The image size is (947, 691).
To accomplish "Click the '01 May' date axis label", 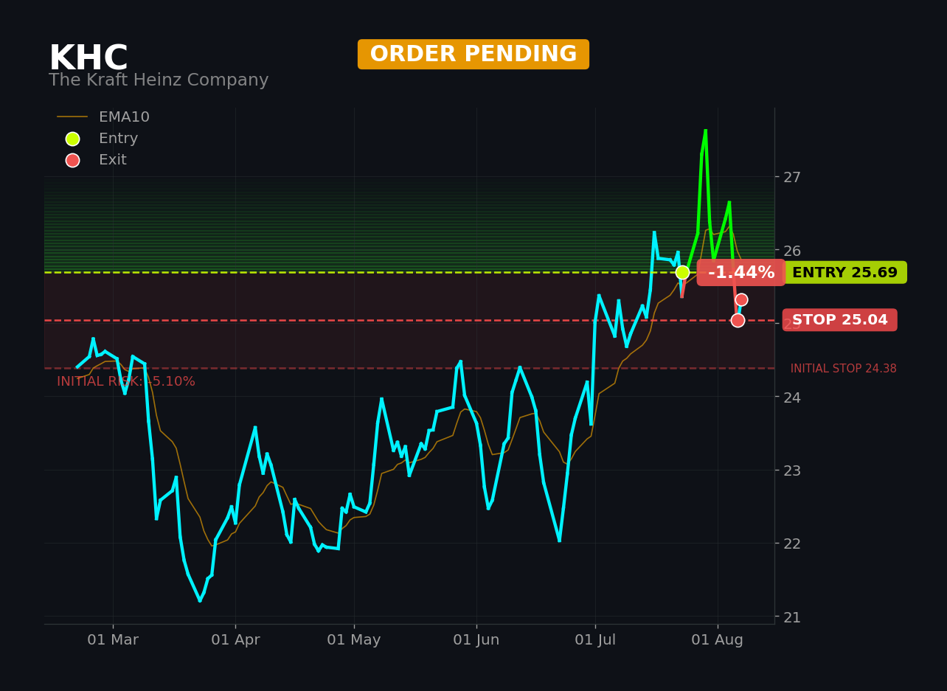I will (x=354, y=640).
